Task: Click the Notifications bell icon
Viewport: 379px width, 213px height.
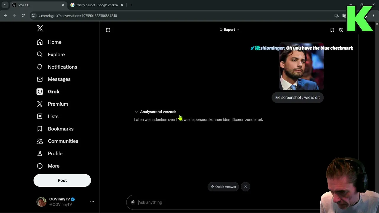Action: (40, 67)
